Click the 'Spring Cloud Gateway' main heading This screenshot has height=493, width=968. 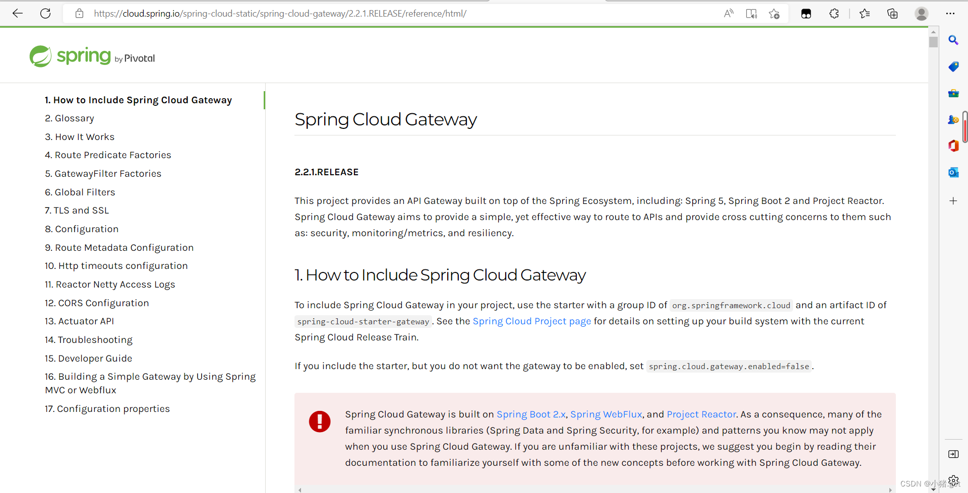click(x=386, y=119)
